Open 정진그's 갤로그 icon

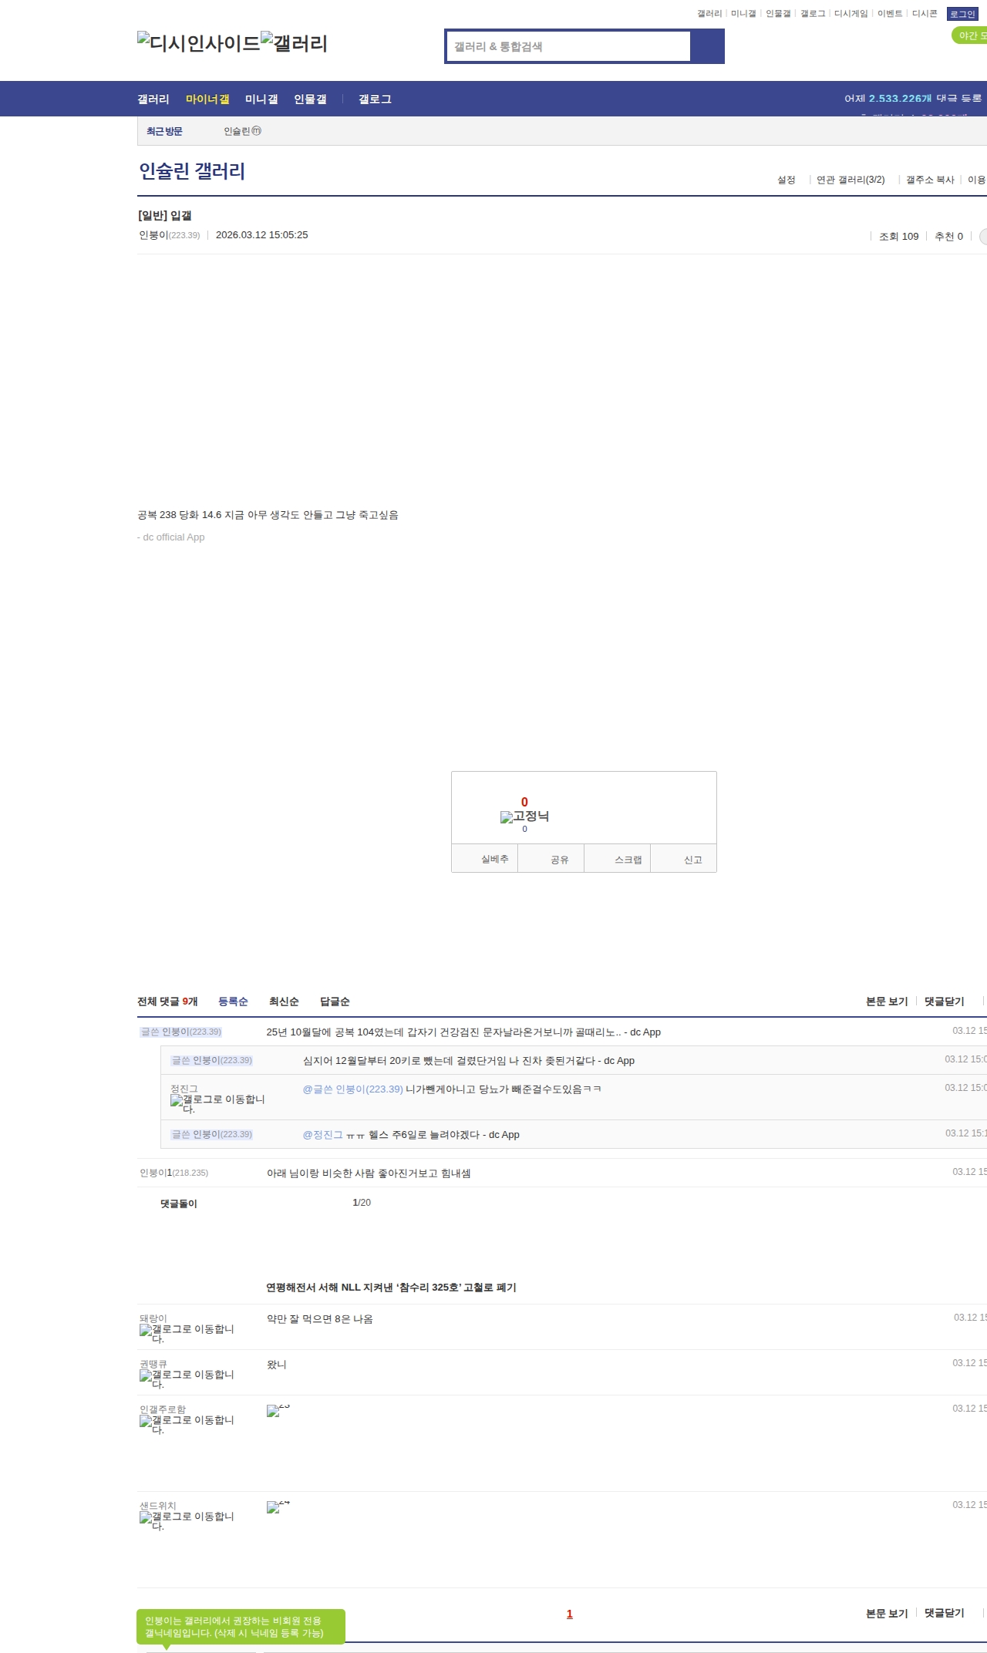217,1103
